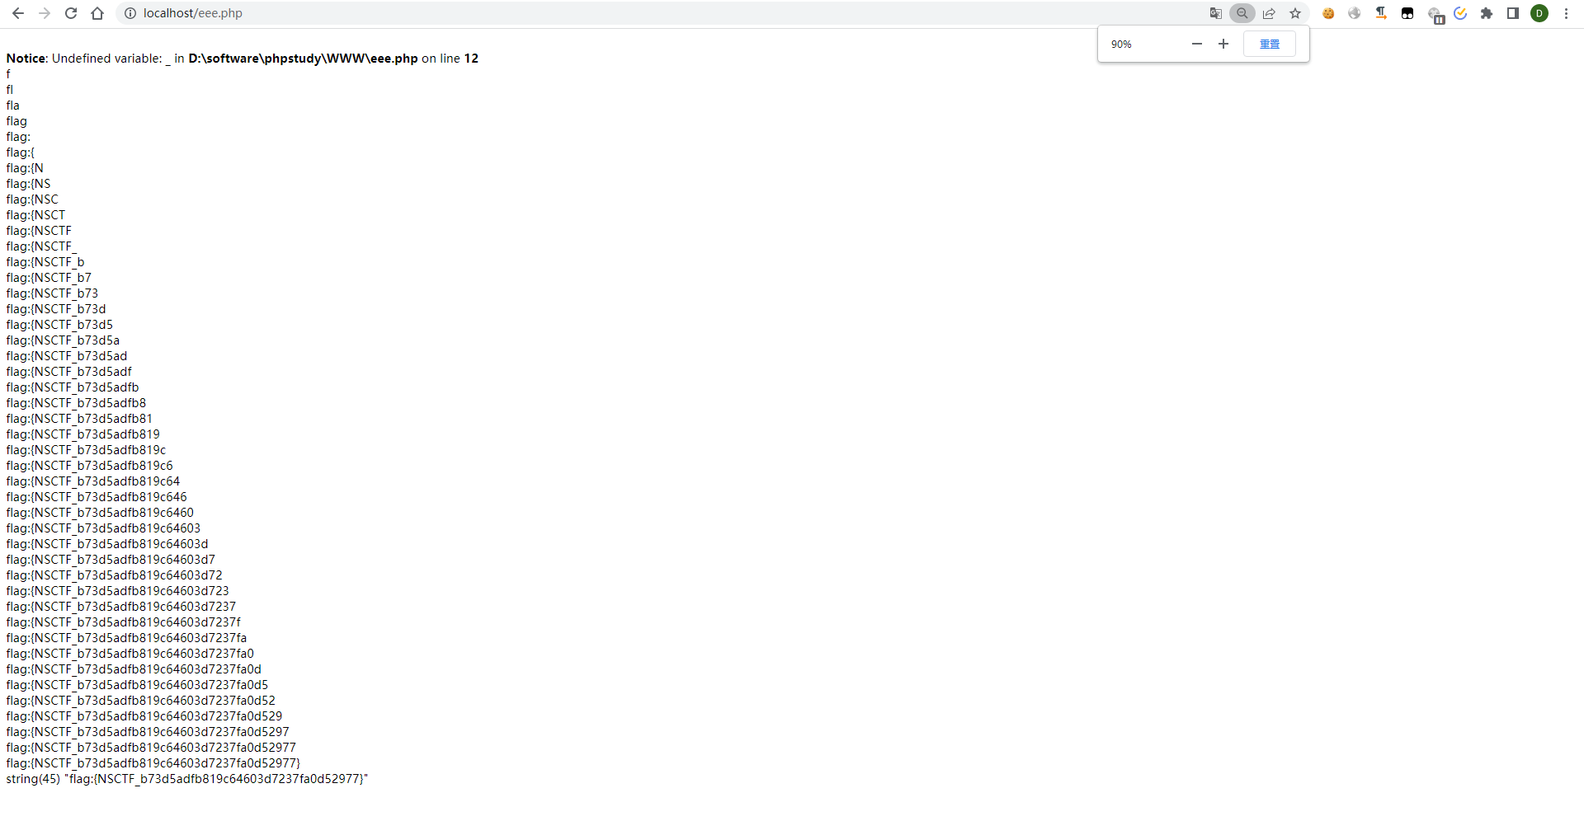This screenshot has height=821, width=1584.
Task: Click the output line reading exactly "flag:{N"
Action: point(25,168)
